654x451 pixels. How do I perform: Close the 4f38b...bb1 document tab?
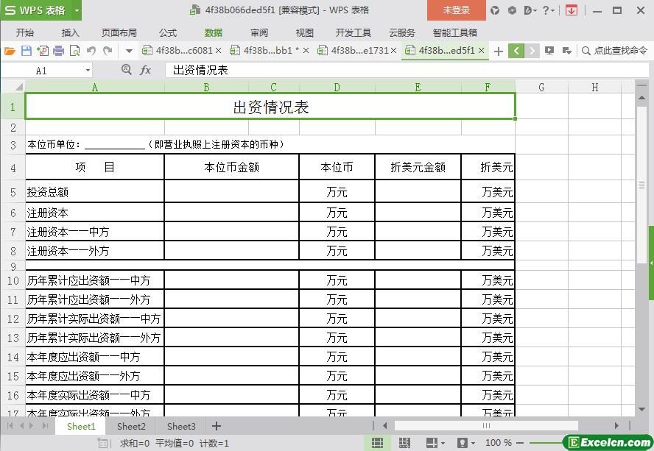(306, 51)
